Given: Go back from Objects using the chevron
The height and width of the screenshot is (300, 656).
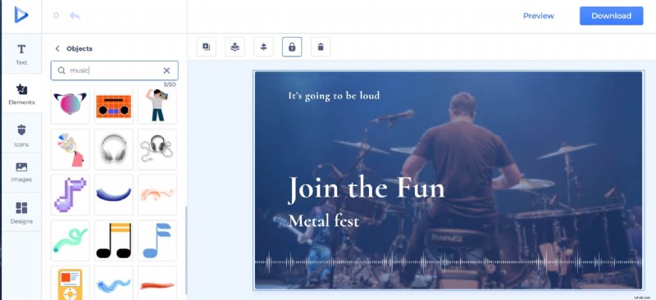Looking at the screenshot, I should [57, 48].
